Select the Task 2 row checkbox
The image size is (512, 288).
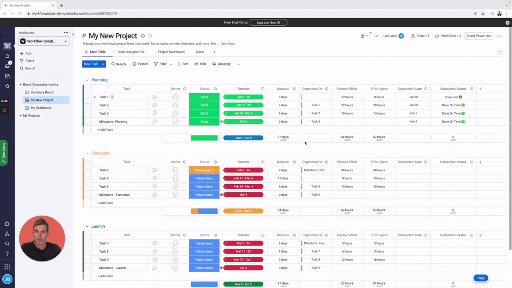point(88,105)
